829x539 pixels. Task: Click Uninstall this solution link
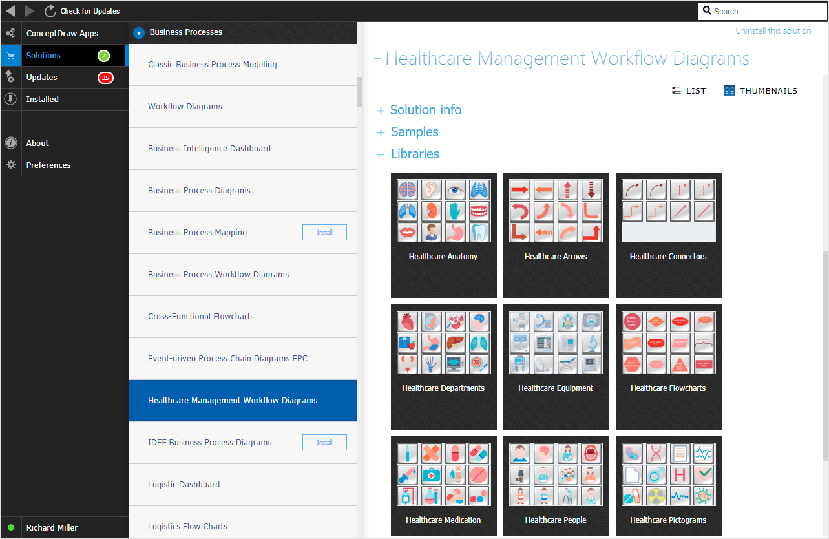pyautogui.click(x=773, y=31)
